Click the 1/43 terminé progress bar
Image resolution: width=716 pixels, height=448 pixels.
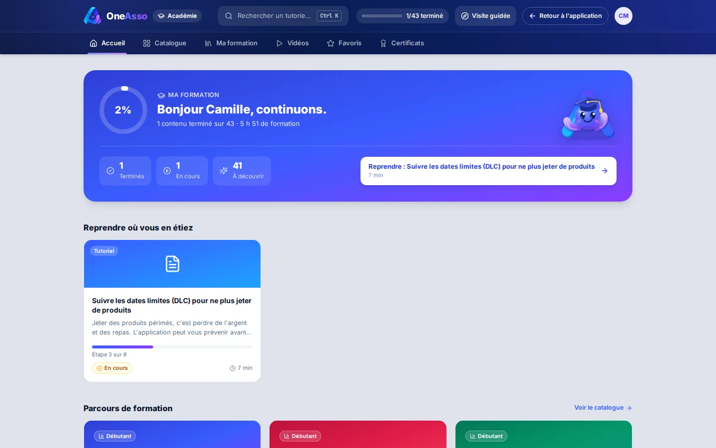(382, 16)
